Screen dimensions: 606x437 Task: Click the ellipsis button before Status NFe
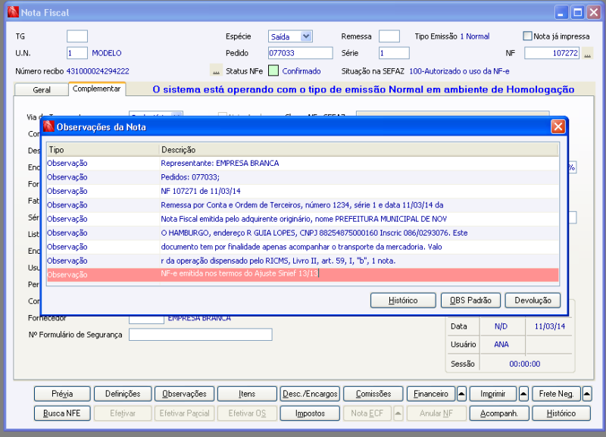click(x=216, y=70)
